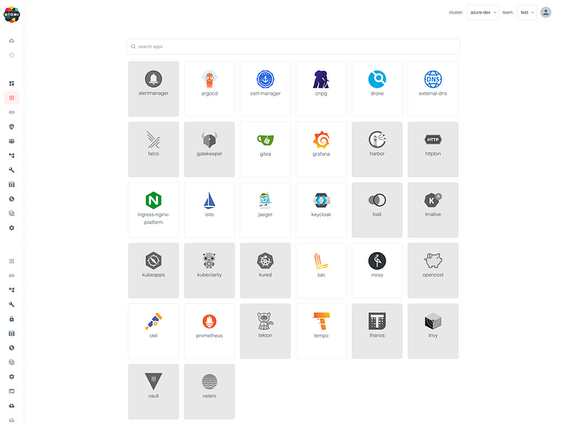
Task: Select the highlighted red Apps grid icon
Action: [11, 98]
